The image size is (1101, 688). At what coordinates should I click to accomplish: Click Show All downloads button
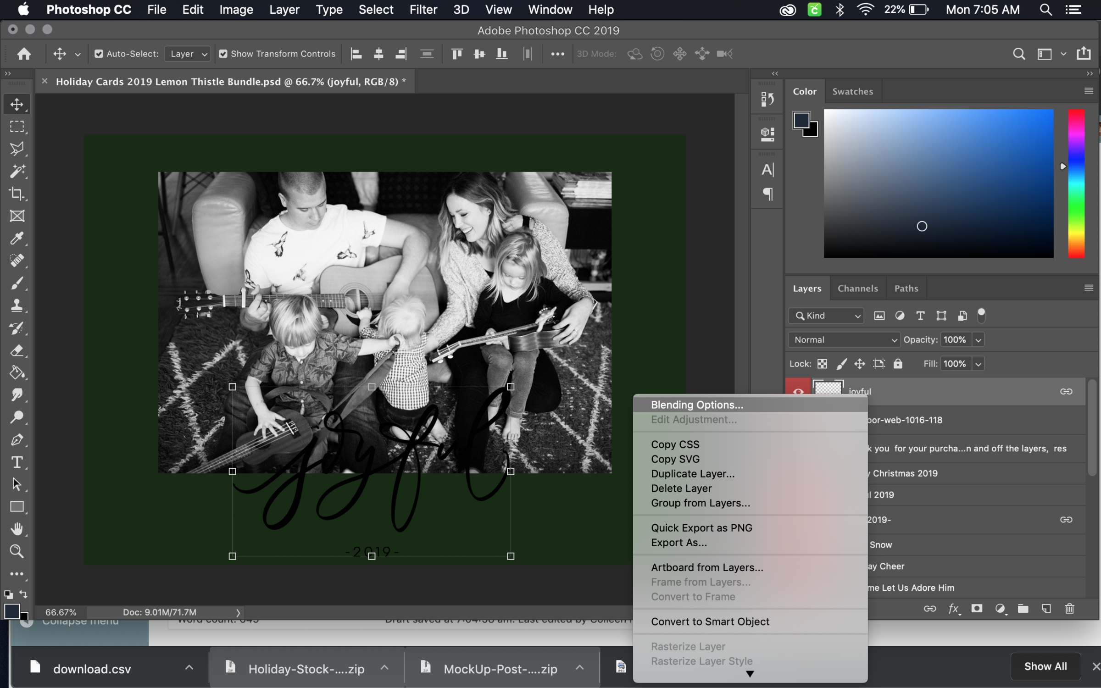click(x=1045, y=666)
